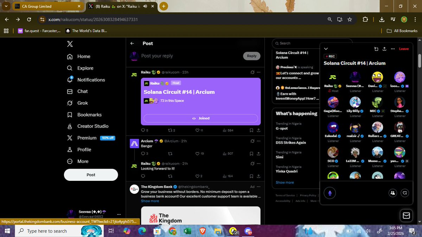Unmute the microphone in the Space
This screenshot has width=422, height=237.
pyautogui.click(x=330, y=192)
